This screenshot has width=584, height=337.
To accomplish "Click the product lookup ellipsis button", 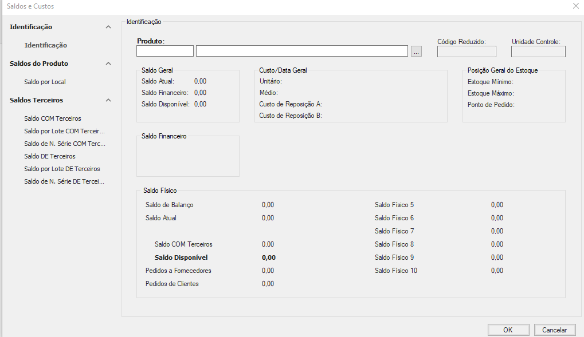I will (x=416, y=51).
